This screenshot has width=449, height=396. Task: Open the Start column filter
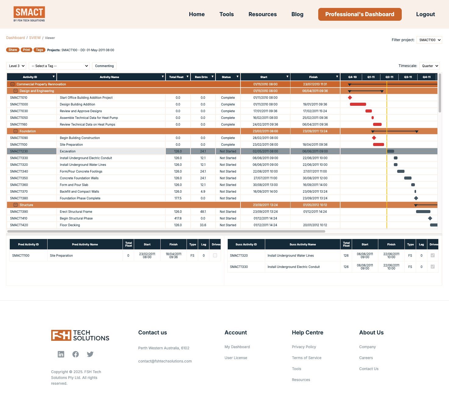pos(287,77)
